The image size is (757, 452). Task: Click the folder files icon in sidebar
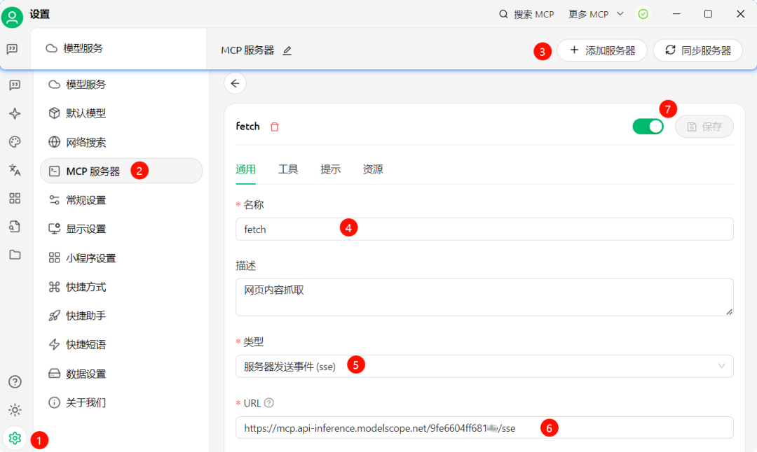[x=15, y=255]
